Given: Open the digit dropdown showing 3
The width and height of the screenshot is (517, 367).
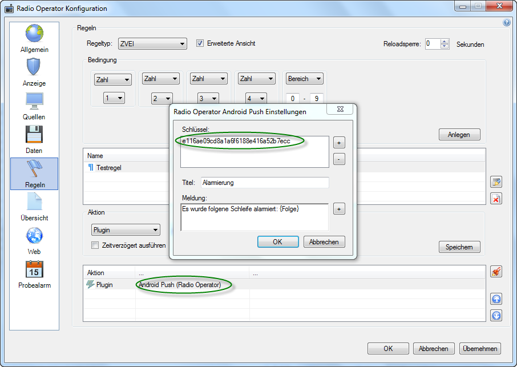Looking at the screenshot, I should [208, 98].
